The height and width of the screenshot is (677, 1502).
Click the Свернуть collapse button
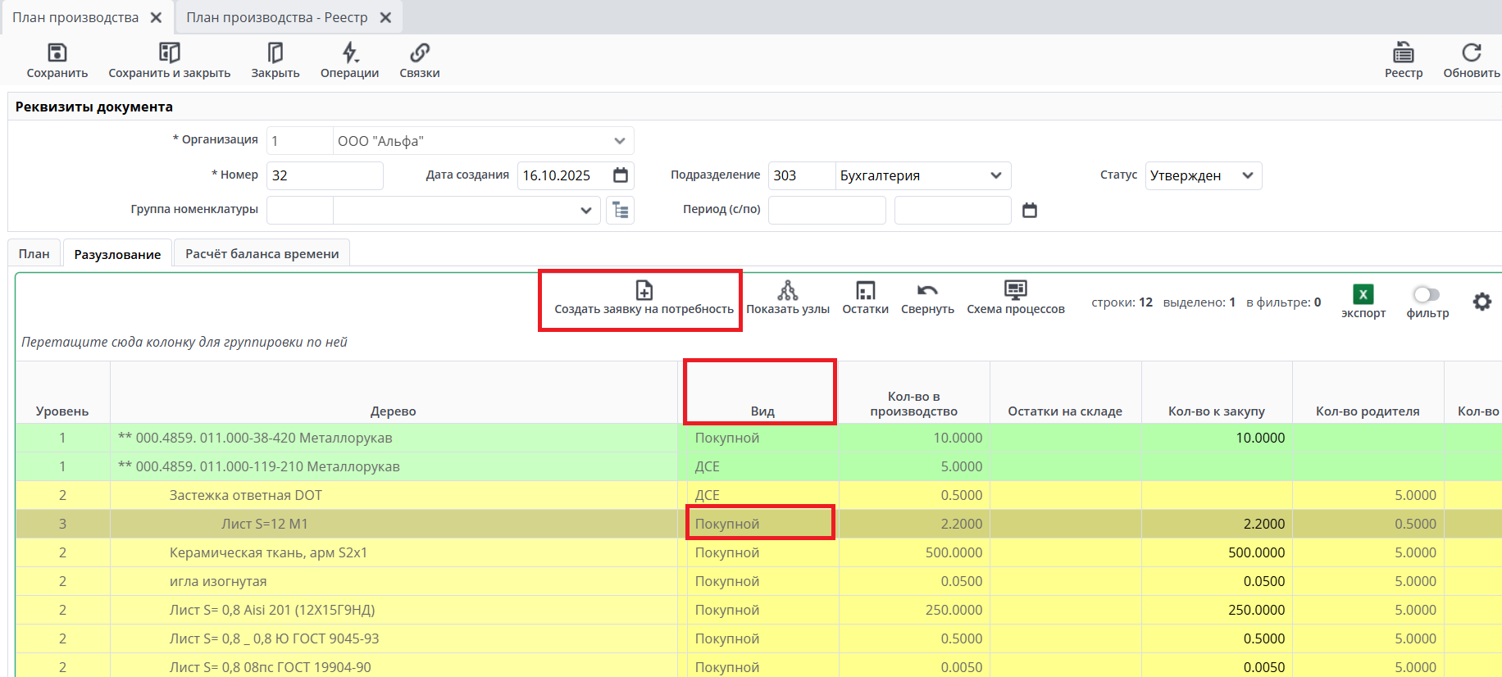[927, 291]
